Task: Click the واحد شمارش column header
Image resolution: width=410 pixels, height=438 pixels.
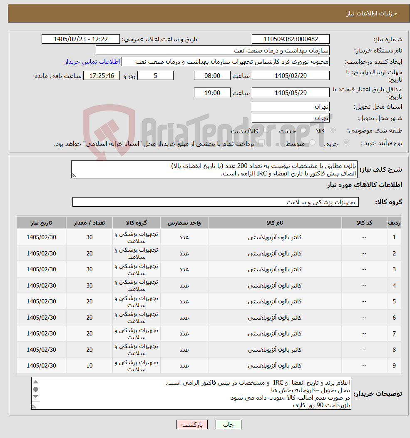Action: point(184,223)
